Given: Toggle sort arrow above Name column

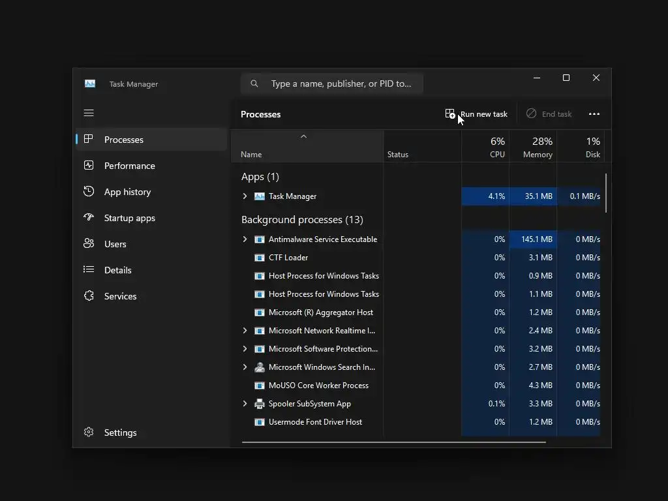Looking at the screenshot, I should click(x=304, y=136).
